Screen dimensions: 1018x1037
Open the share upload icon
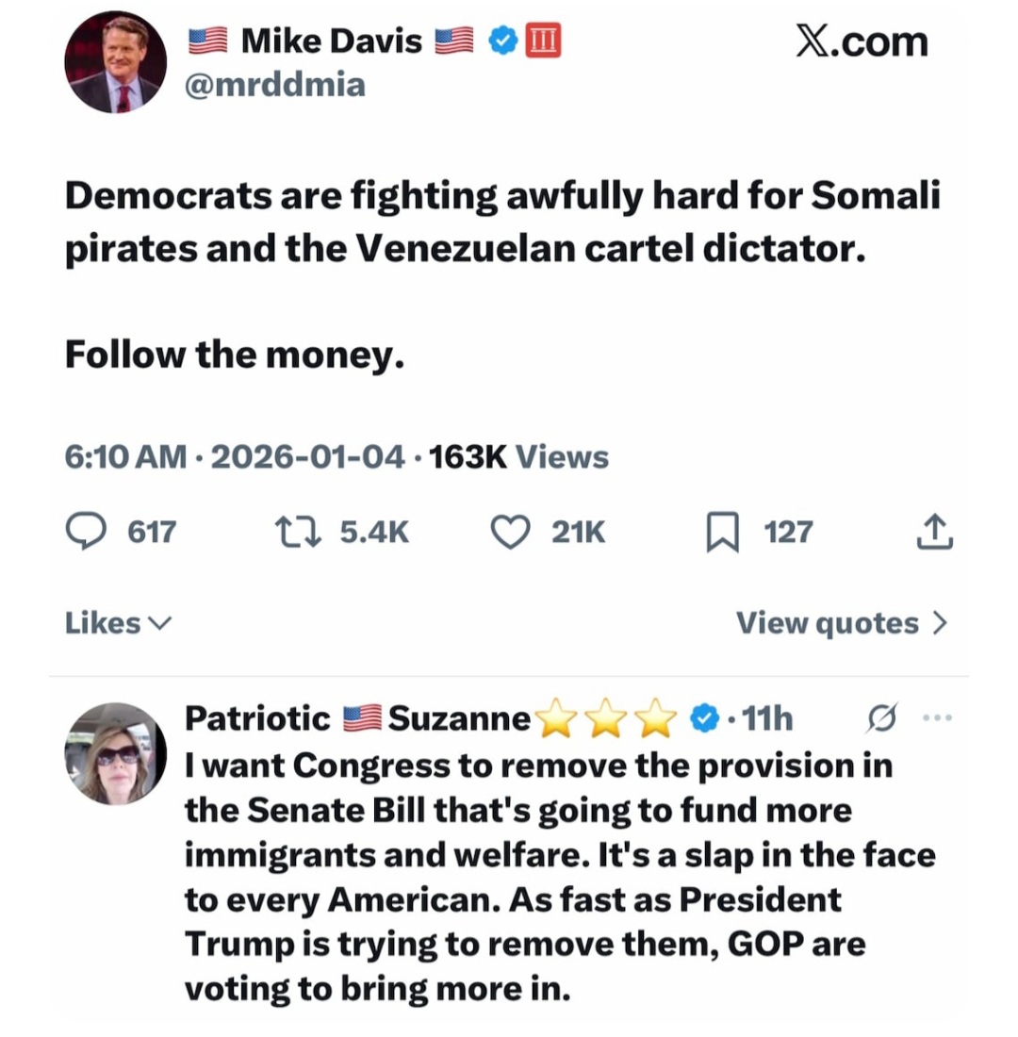click(x=934, y=532)
